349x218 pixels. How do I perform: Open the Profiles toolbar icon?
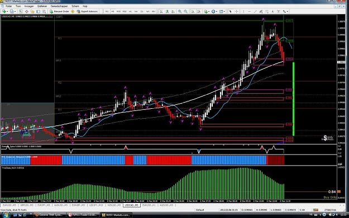pos(11,11)
